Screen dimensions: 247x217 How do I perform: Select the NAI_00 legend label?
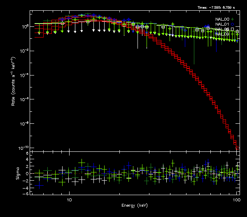click(x=222, y=19)
